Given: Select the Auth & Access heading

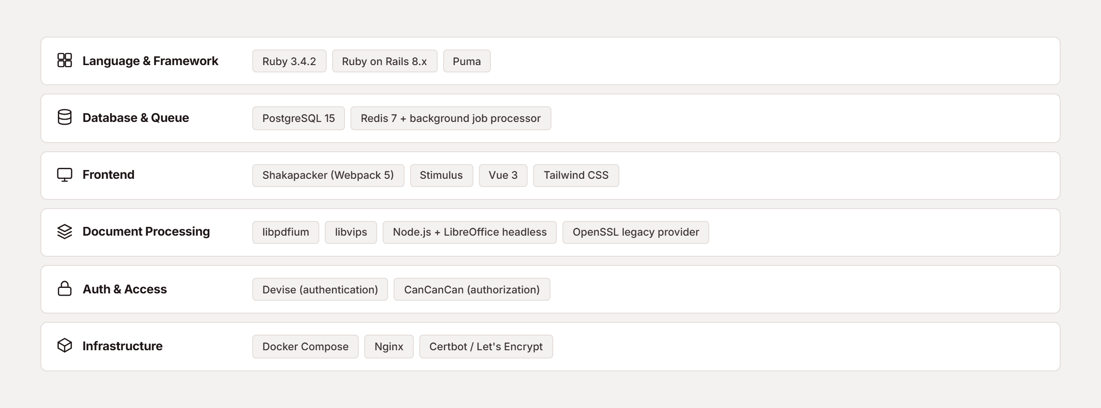Looking at the screenshot, I should point(125,289).
